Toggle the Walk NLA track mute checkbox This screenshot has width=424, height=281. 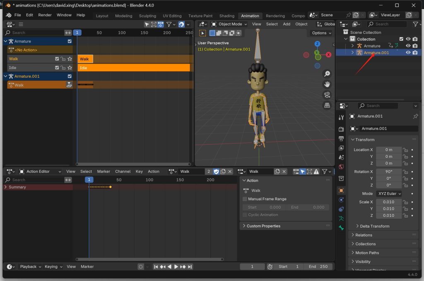click(x=57, y=59)
